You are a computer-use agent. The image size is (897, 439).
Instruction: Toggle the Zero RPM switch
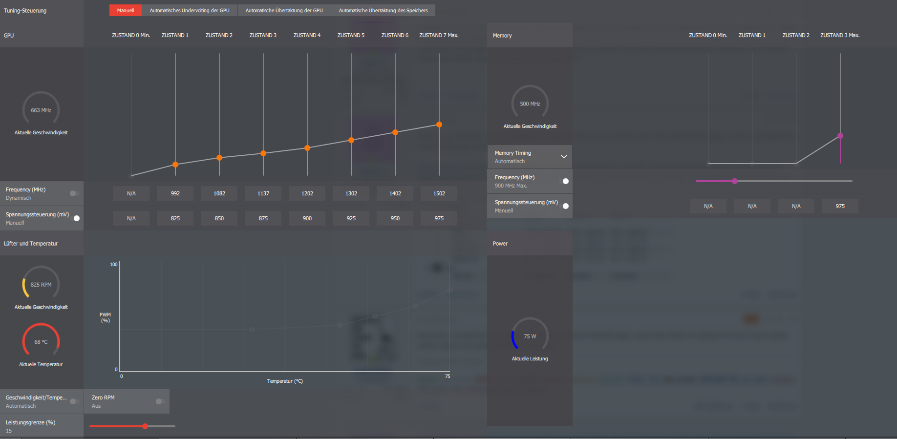160,401
